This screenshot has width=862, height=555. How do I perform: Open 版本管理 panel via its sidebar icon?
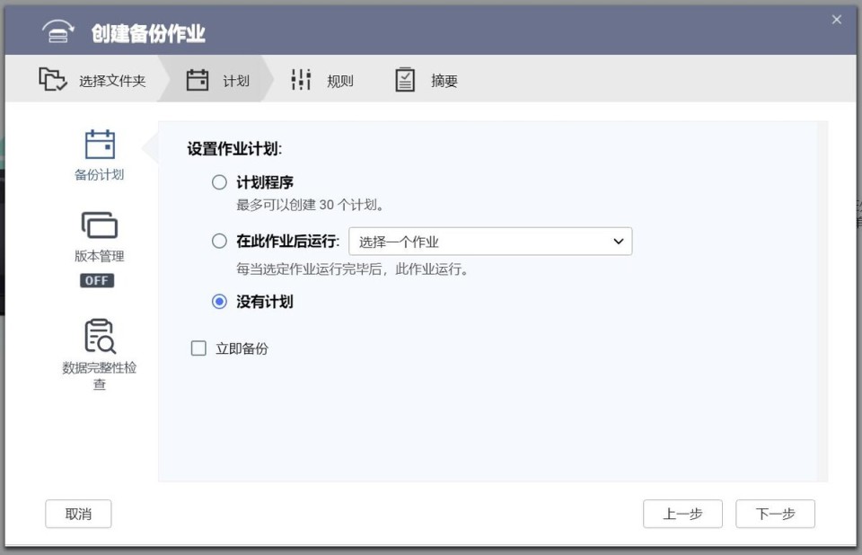[101, 226]
